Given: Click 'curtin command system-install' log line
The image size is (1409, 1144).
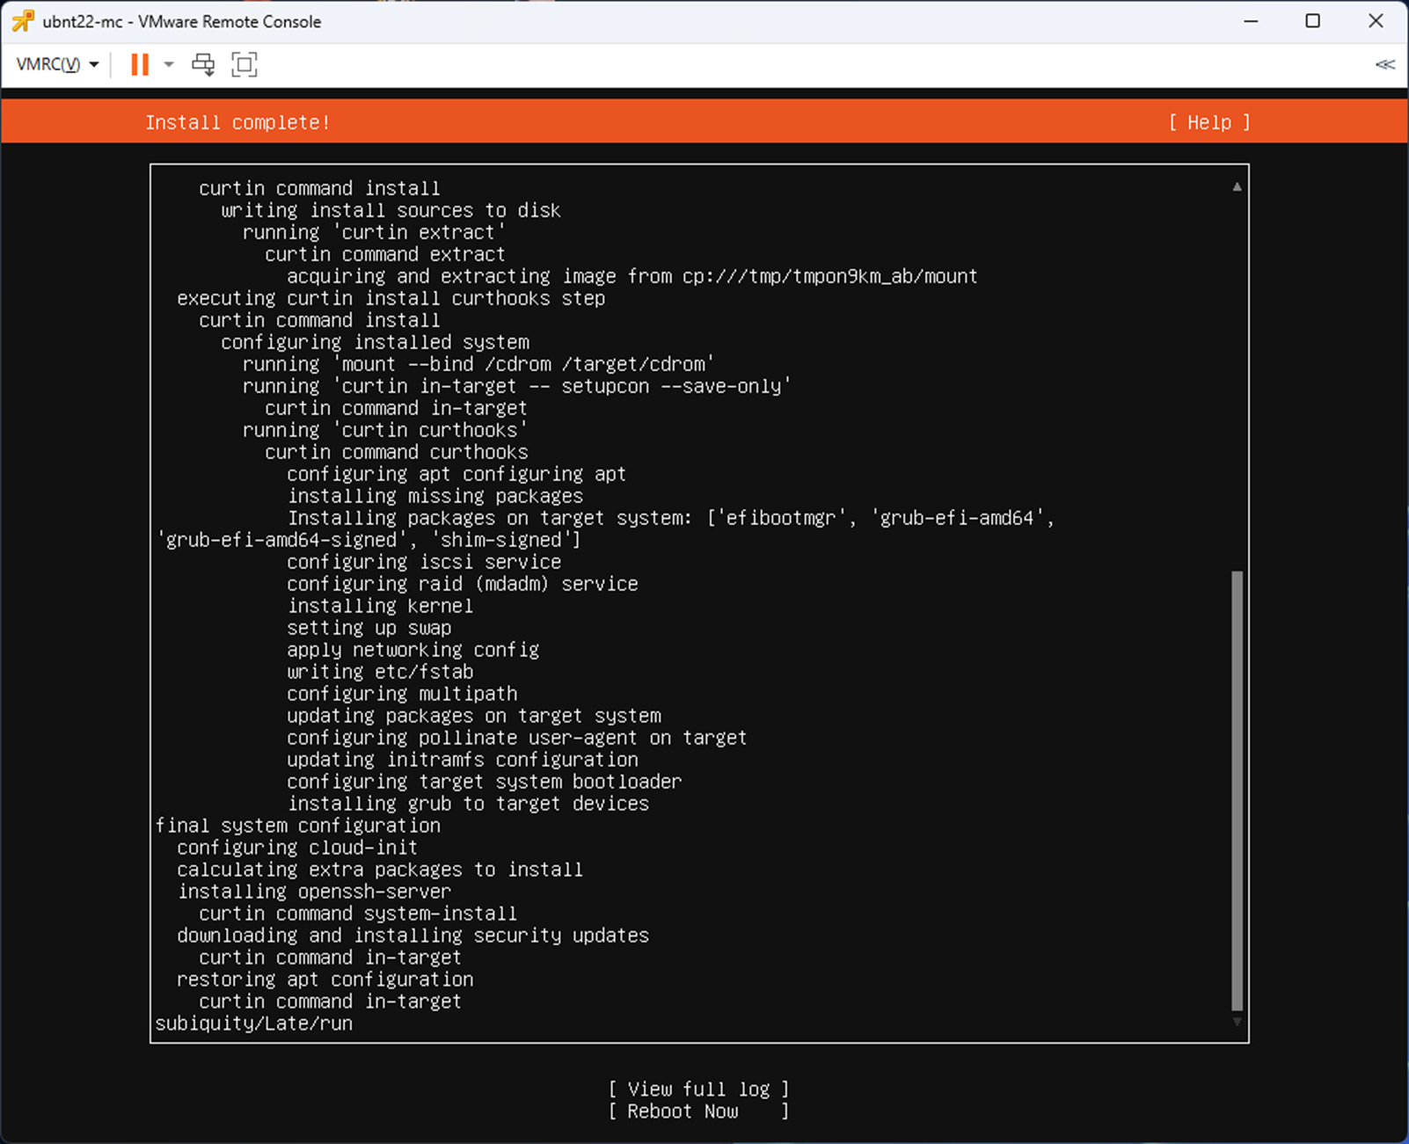Looking at the screenshot, I should coord(358,914).
